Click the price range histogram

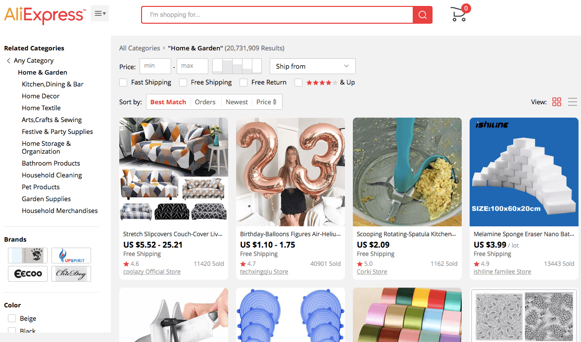[237, 66]
